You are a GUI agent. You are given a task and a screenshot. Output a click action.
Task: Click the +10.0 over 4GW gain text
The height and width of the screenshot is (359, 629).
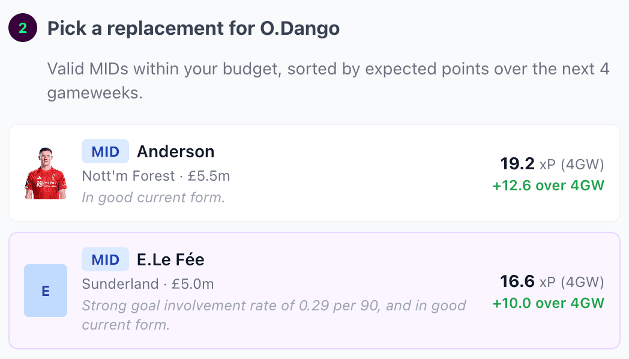548,303
